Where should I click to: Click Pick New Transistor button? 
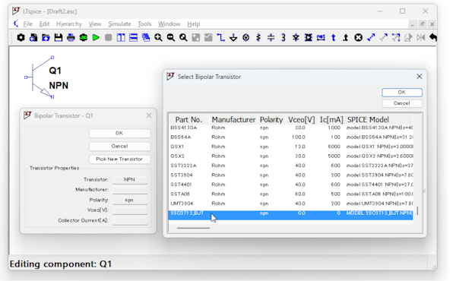119,159
